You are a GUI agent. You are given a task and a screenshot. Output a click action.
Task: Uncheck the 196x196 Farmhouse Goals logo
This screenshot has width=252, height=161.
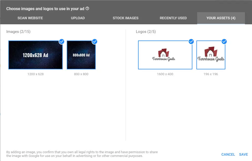coord(224,42)
